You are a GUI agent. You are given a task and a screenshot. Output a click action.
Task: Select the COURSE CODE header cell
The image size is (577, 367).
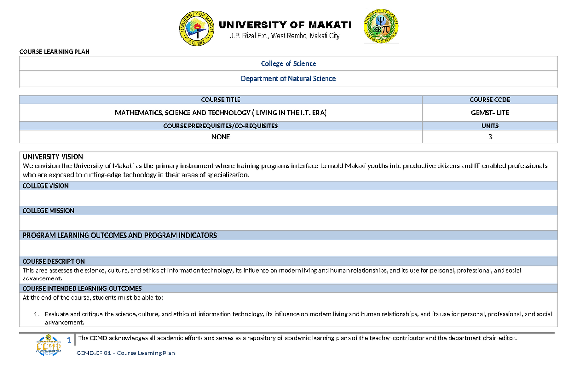tap(489, 100)
